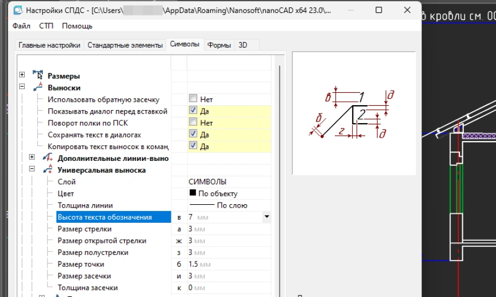
Task: Collapse the Выноски tree node
Action: (x=22, y=87)
